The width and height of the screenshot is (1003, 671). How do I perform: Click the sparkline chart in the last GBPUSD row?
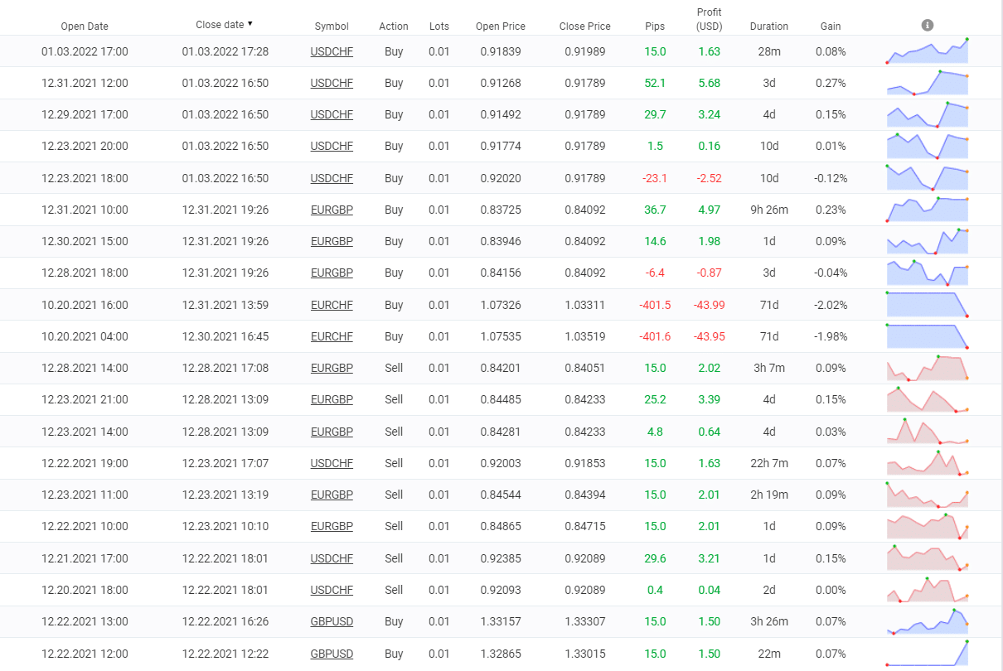point(927,653)
